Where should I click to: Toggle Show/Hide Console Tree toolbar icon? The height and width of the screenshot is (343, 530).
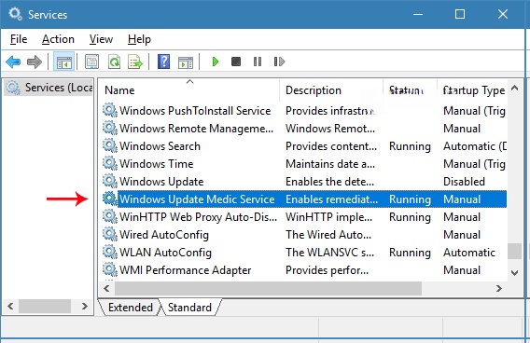[x=63, y=62]
